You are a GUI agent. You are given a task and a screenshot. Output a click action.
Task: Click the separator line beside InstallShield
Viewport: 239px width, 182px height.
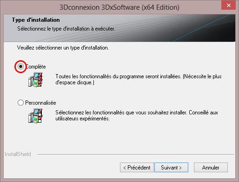[136, 154]
